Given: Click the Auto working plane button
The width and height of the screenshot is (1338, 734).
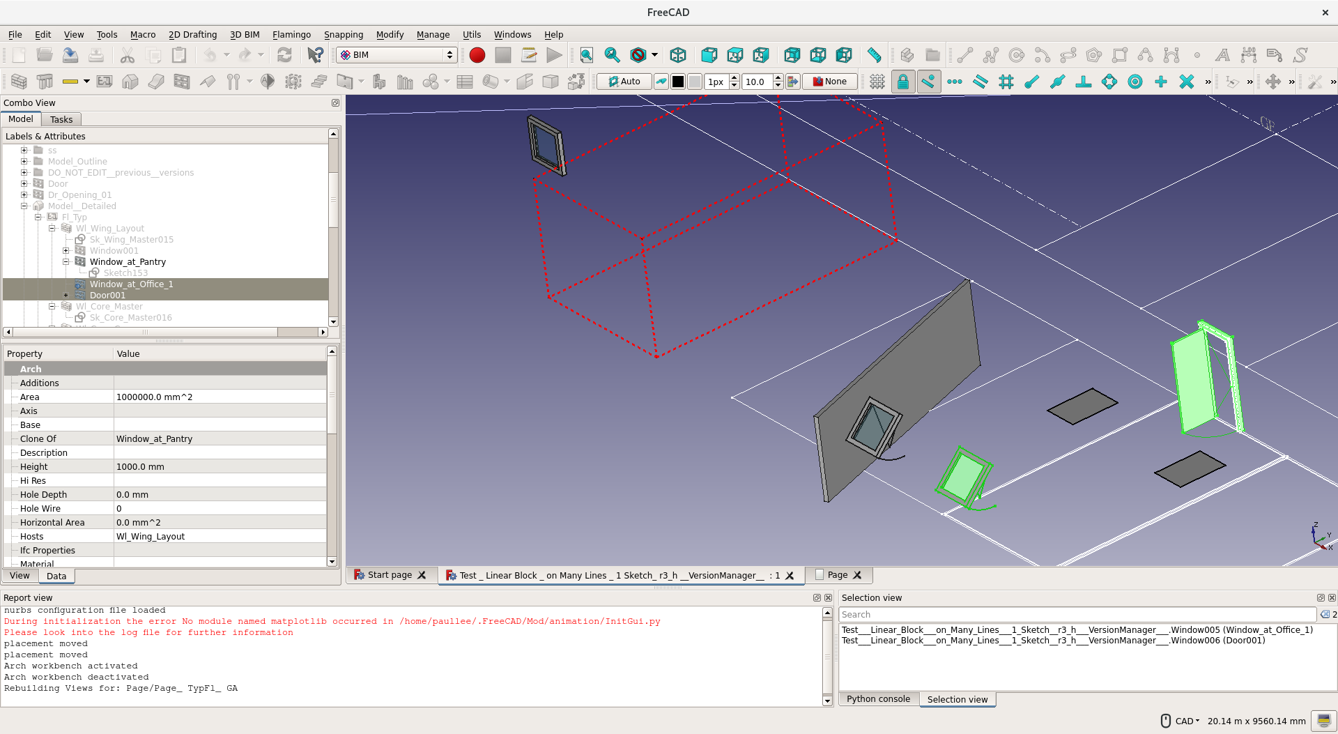Looking at the screenshot, I should coord(624,82).
